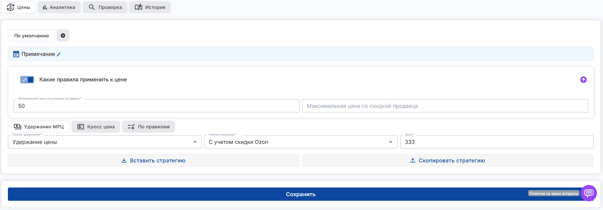Edit note with pencil icon
The height and width of the screenshot is (210, 603).
(x=59, y=55)
